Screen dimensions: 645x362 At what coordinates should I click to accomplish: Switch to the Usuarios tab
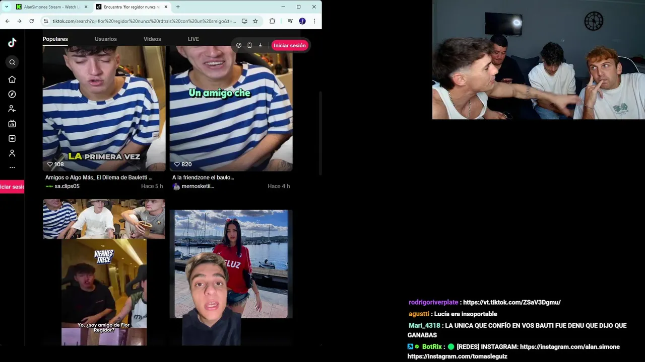click(105, 39)
